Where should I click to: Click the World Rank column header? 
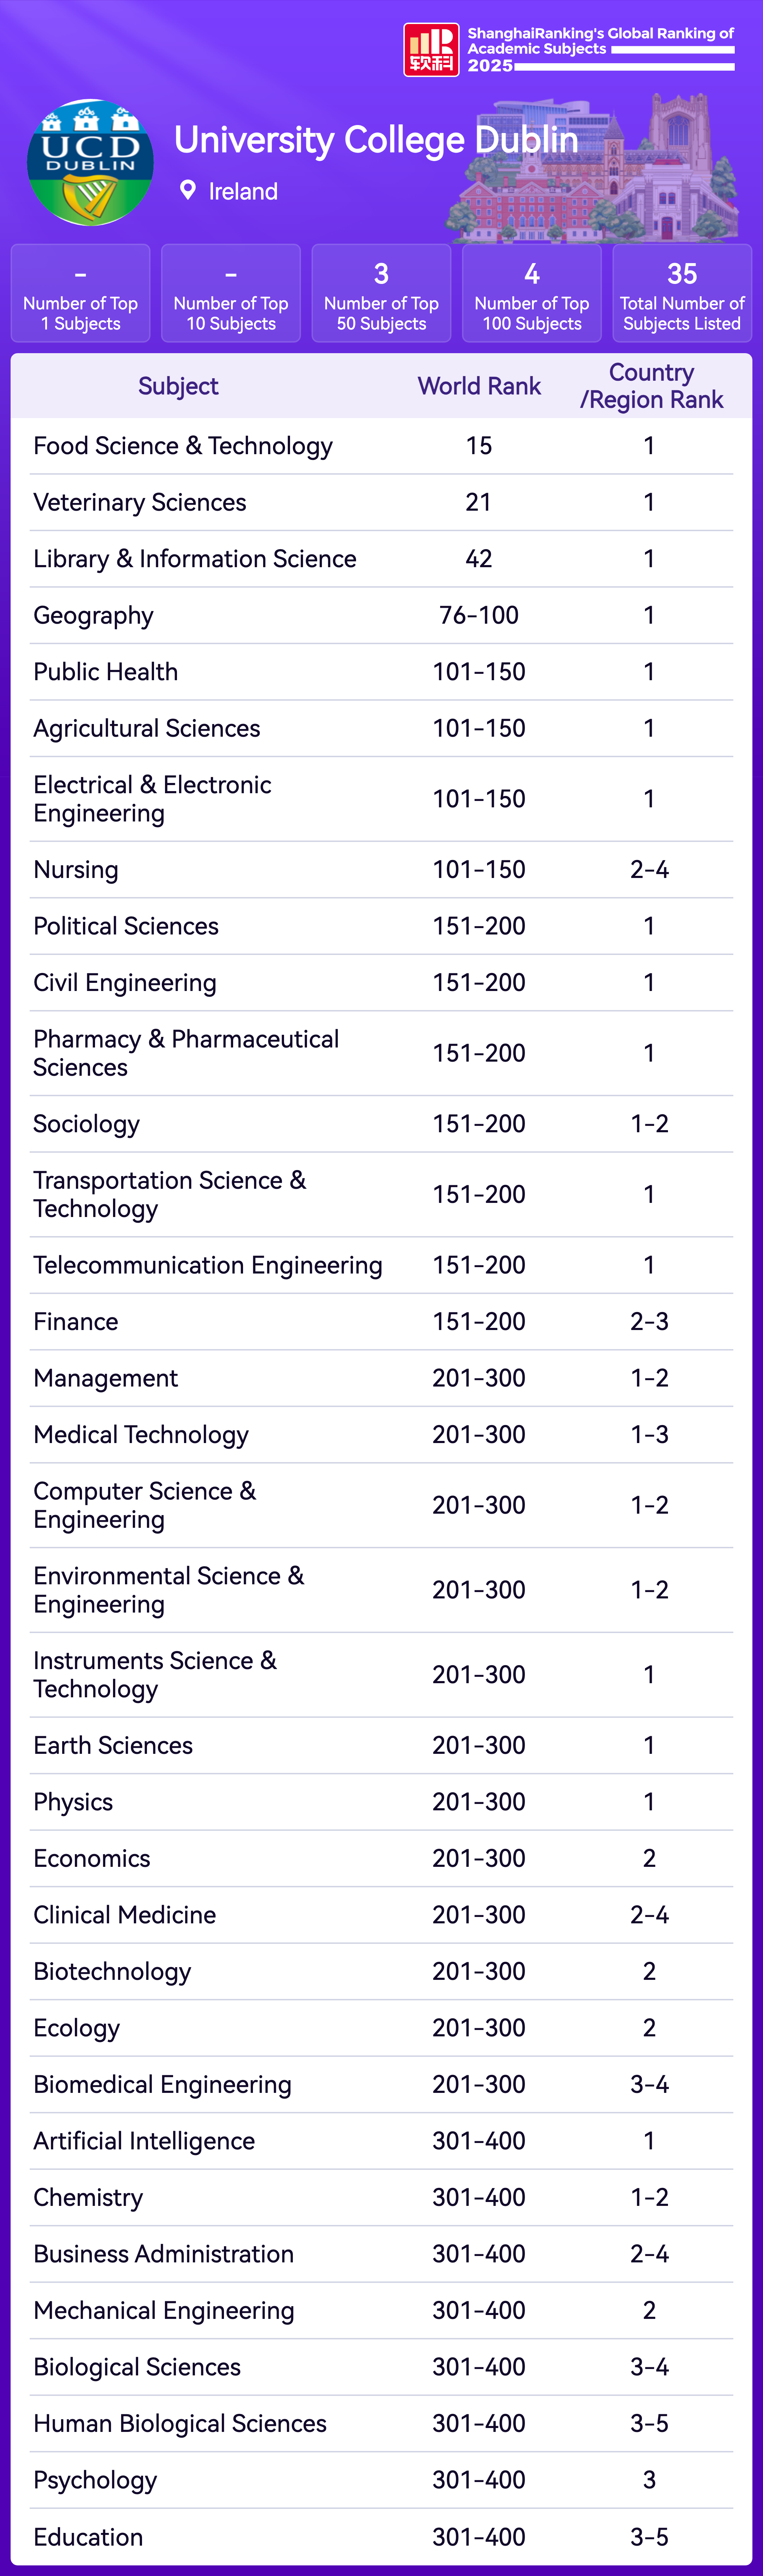click(479, 386)
